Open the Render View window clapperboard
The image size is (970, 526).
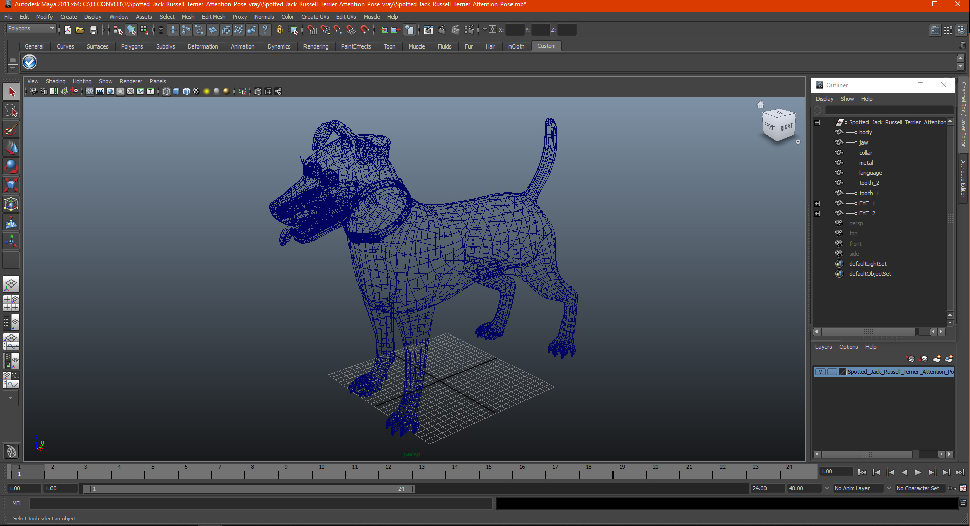428,30
